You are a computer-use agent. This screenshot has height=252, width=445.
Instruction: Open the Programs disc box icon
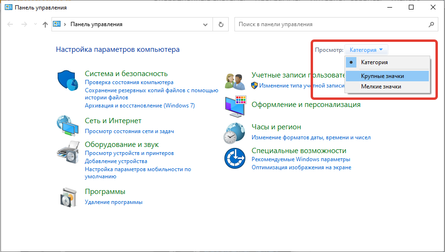68,196
